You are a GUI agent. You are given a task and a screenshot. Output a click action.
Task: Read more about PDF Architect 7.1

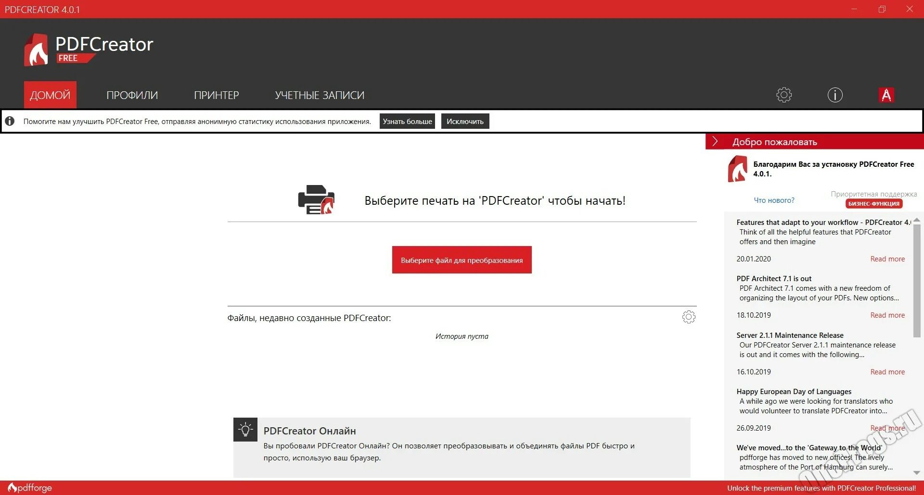[x=887, y=315]
